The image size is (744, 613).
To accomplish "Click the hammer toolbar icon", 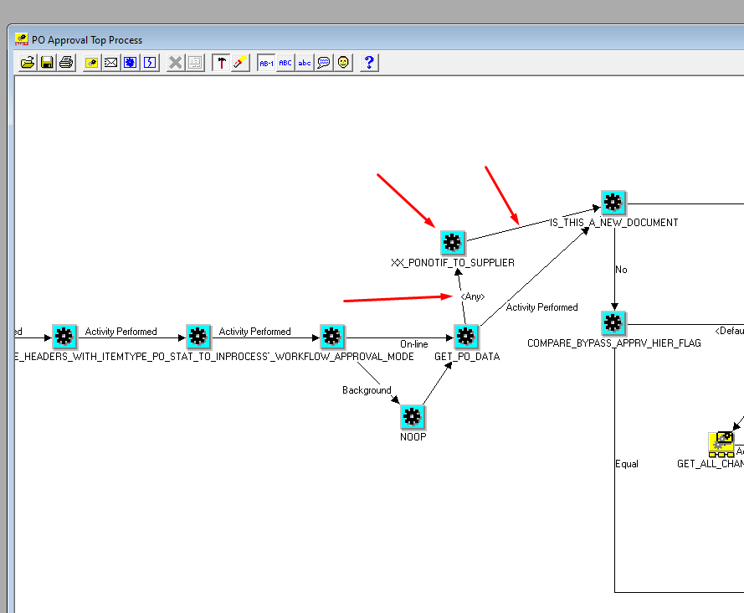I will (x=221, y=63).
